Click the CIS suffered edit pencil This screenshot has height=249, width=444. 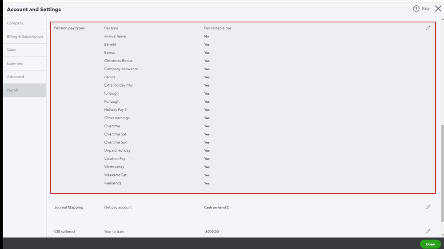click(428, 231)
